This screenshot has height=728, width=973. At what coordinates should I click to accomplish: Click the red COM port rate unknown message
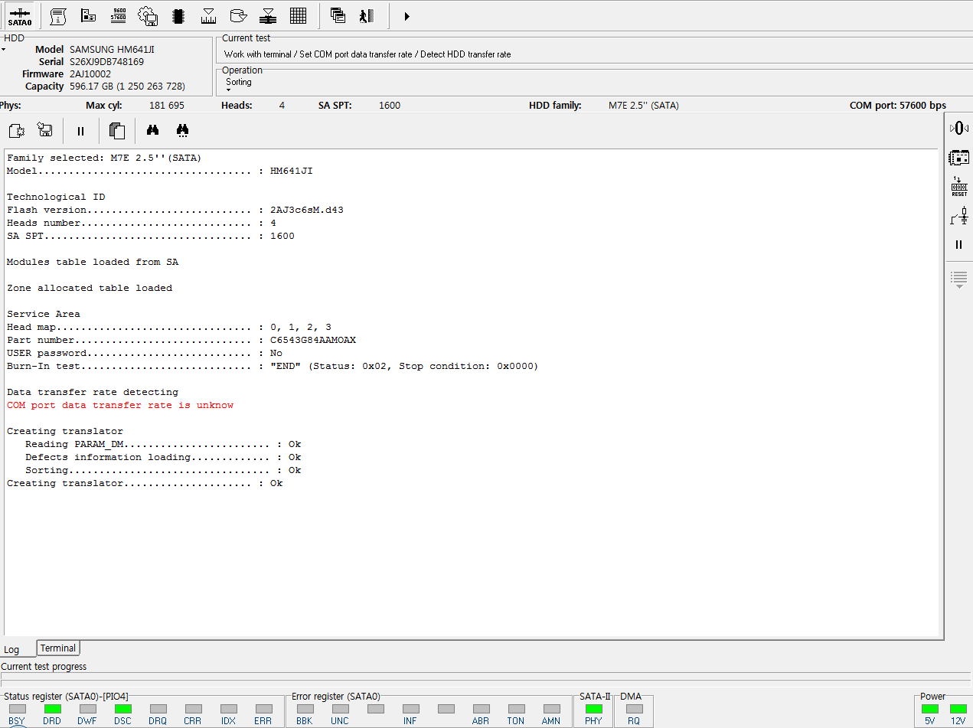click(x=120, y=406)
